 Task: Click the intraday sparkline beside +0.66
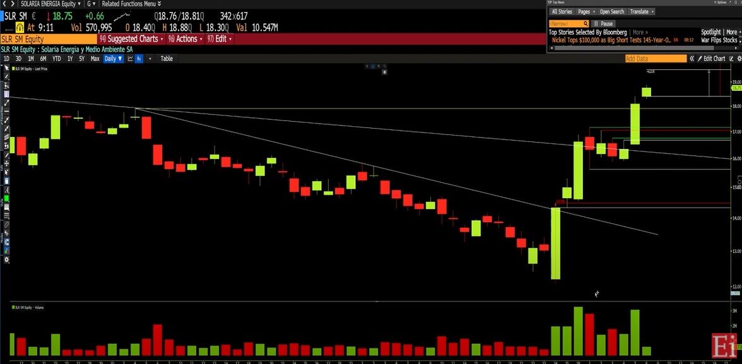tap(124, 16)
